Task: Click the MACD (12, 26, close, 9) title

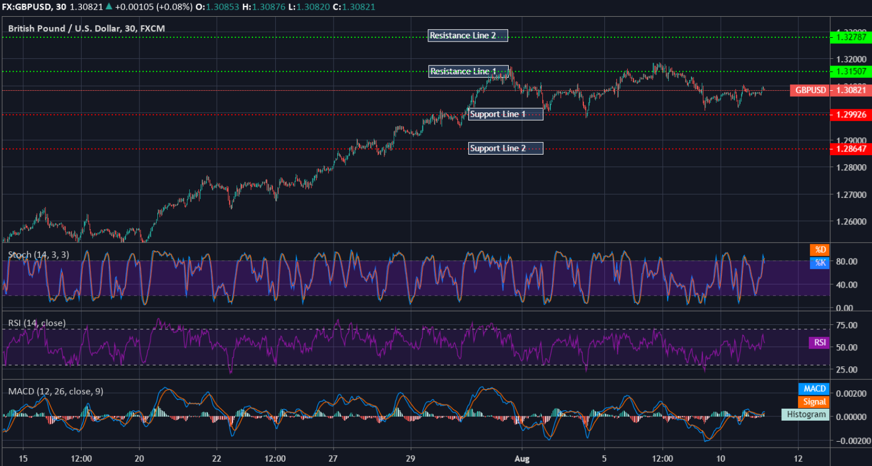Action: [56, 391]
